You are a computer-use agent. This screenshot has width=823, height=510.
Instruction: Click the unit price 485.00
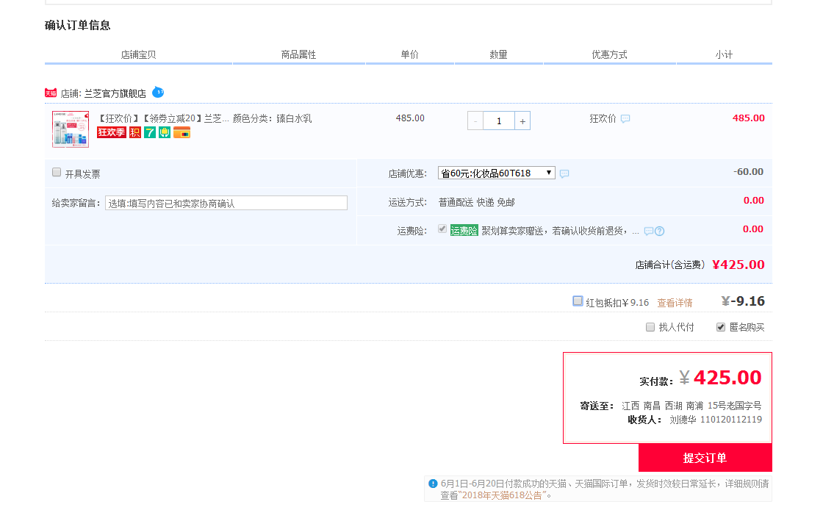pyautogui.click(x=410, y=118)
